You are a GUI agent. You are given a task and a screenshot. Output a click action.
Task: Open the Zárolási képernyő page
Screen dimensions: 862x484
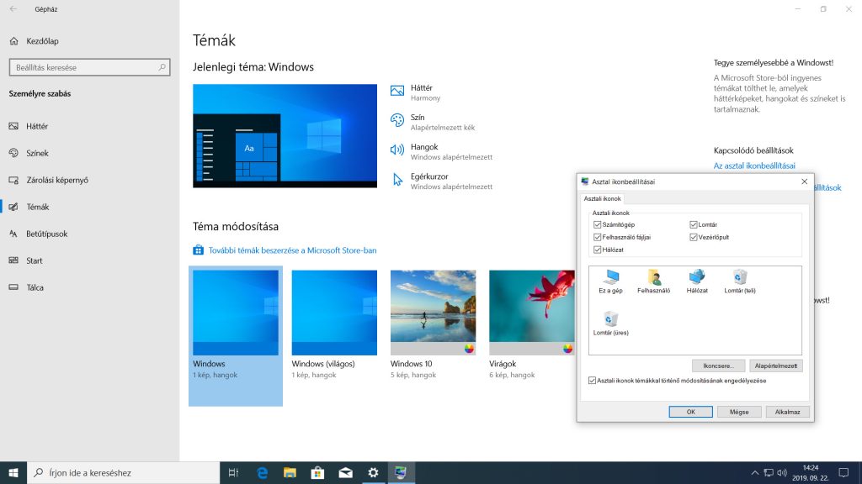89,180
